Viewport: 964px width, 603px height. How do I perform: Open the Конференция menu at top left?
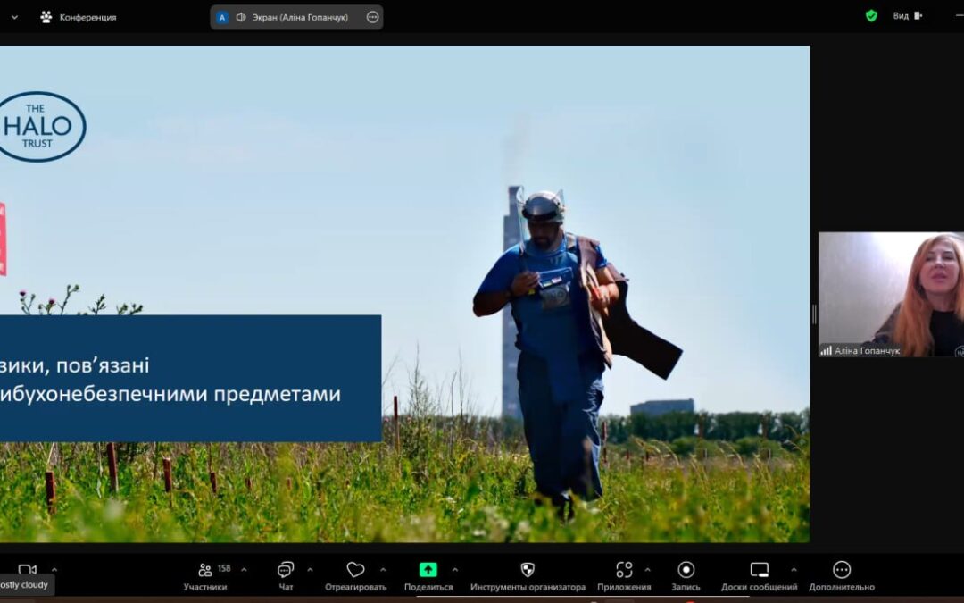pyautogui.click(x=79, y=17)
